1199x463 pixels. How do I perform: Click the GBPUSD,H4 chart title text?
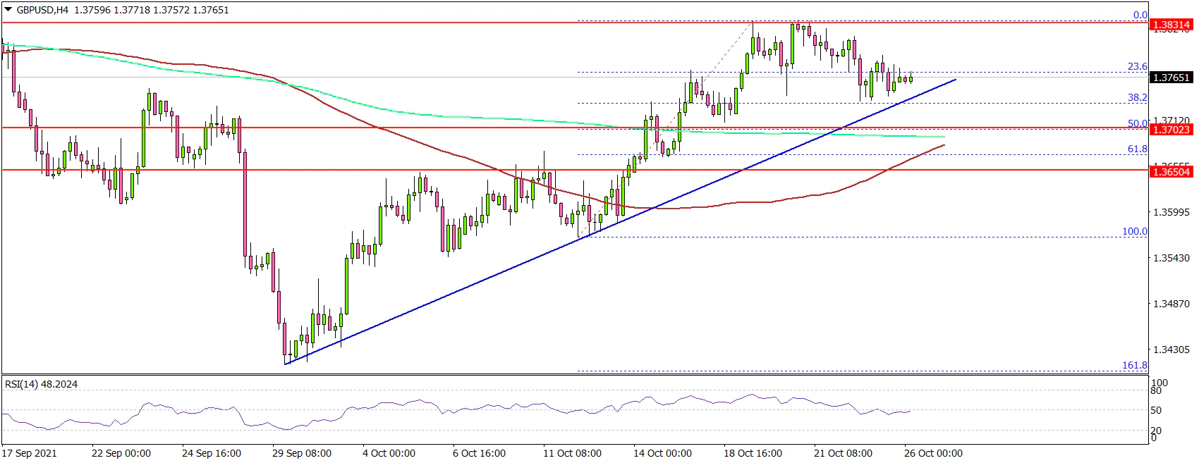coord(42,10)
